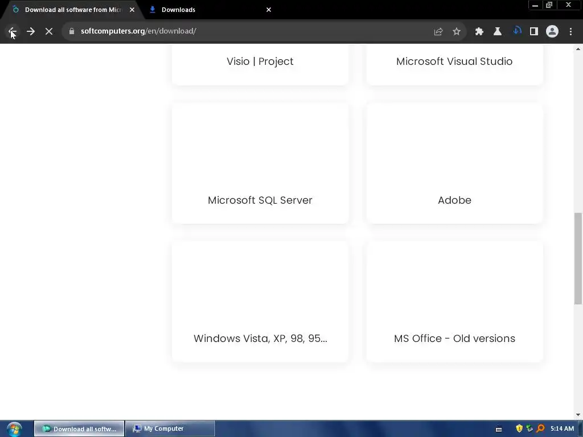Stop loading the page

pos(49,31)
